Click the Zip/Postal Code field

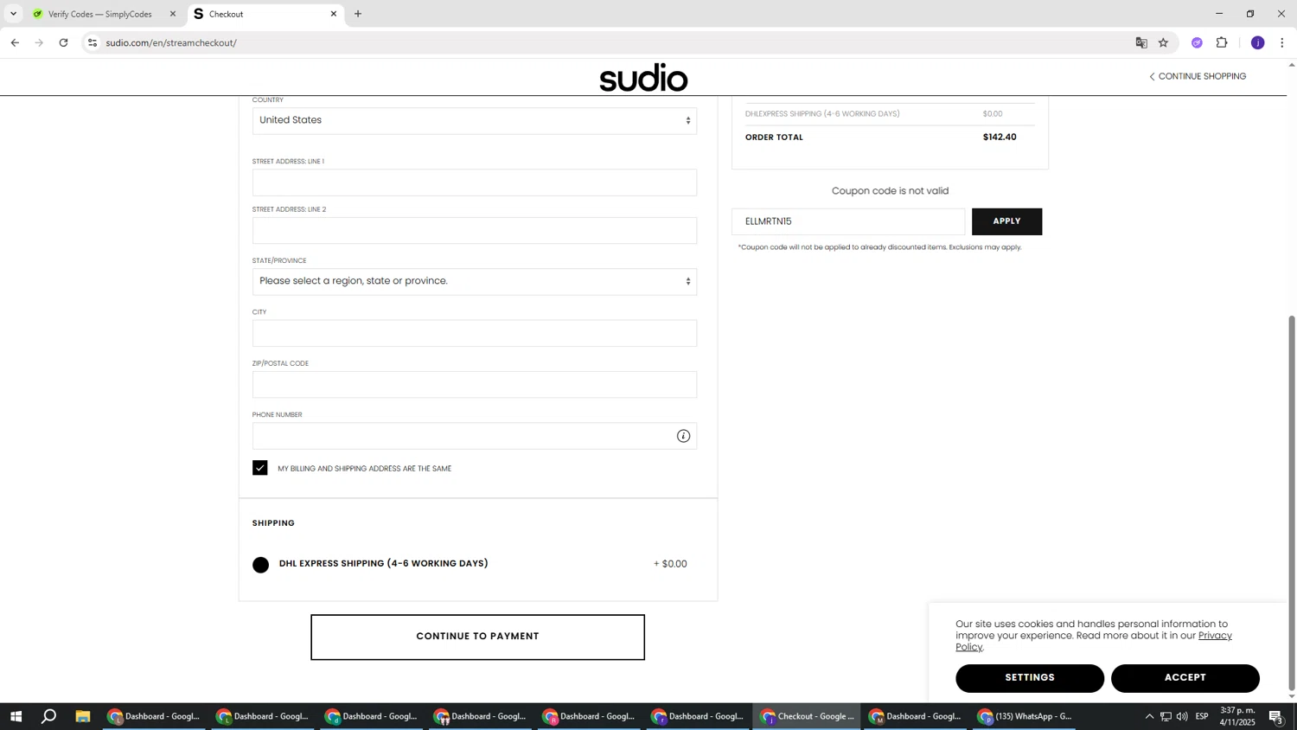tap(474, 384)
